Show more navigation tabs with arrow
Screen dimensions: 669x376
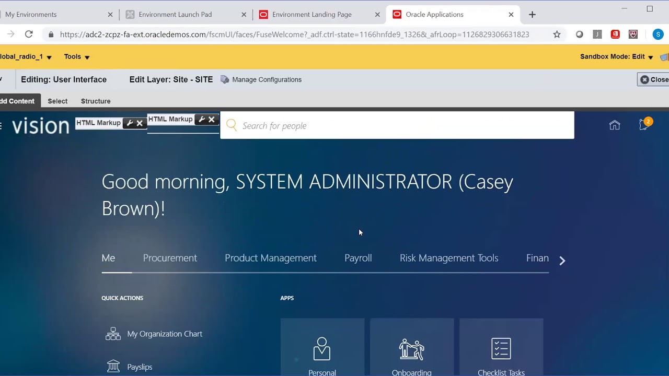pyautogui.click(x=562, y=261)
